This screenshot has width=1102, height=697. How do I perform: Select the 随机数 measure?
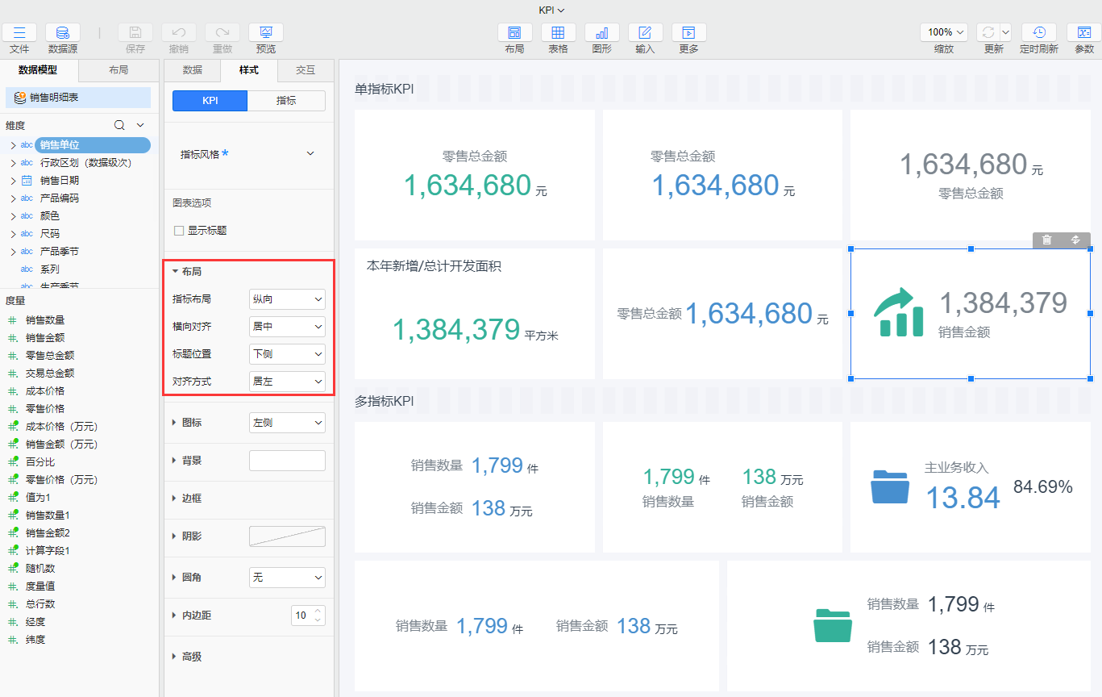[x=40, y=569]
